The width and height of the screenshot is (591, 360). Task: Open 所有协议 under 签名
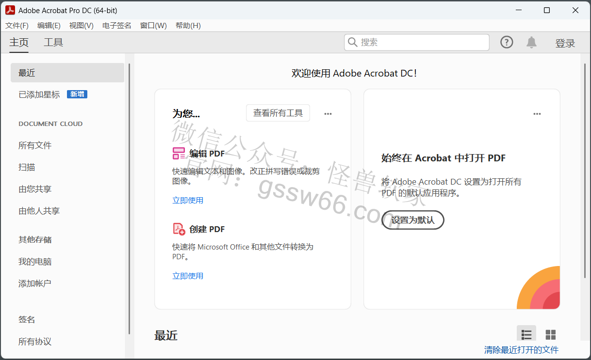(35, 342)
